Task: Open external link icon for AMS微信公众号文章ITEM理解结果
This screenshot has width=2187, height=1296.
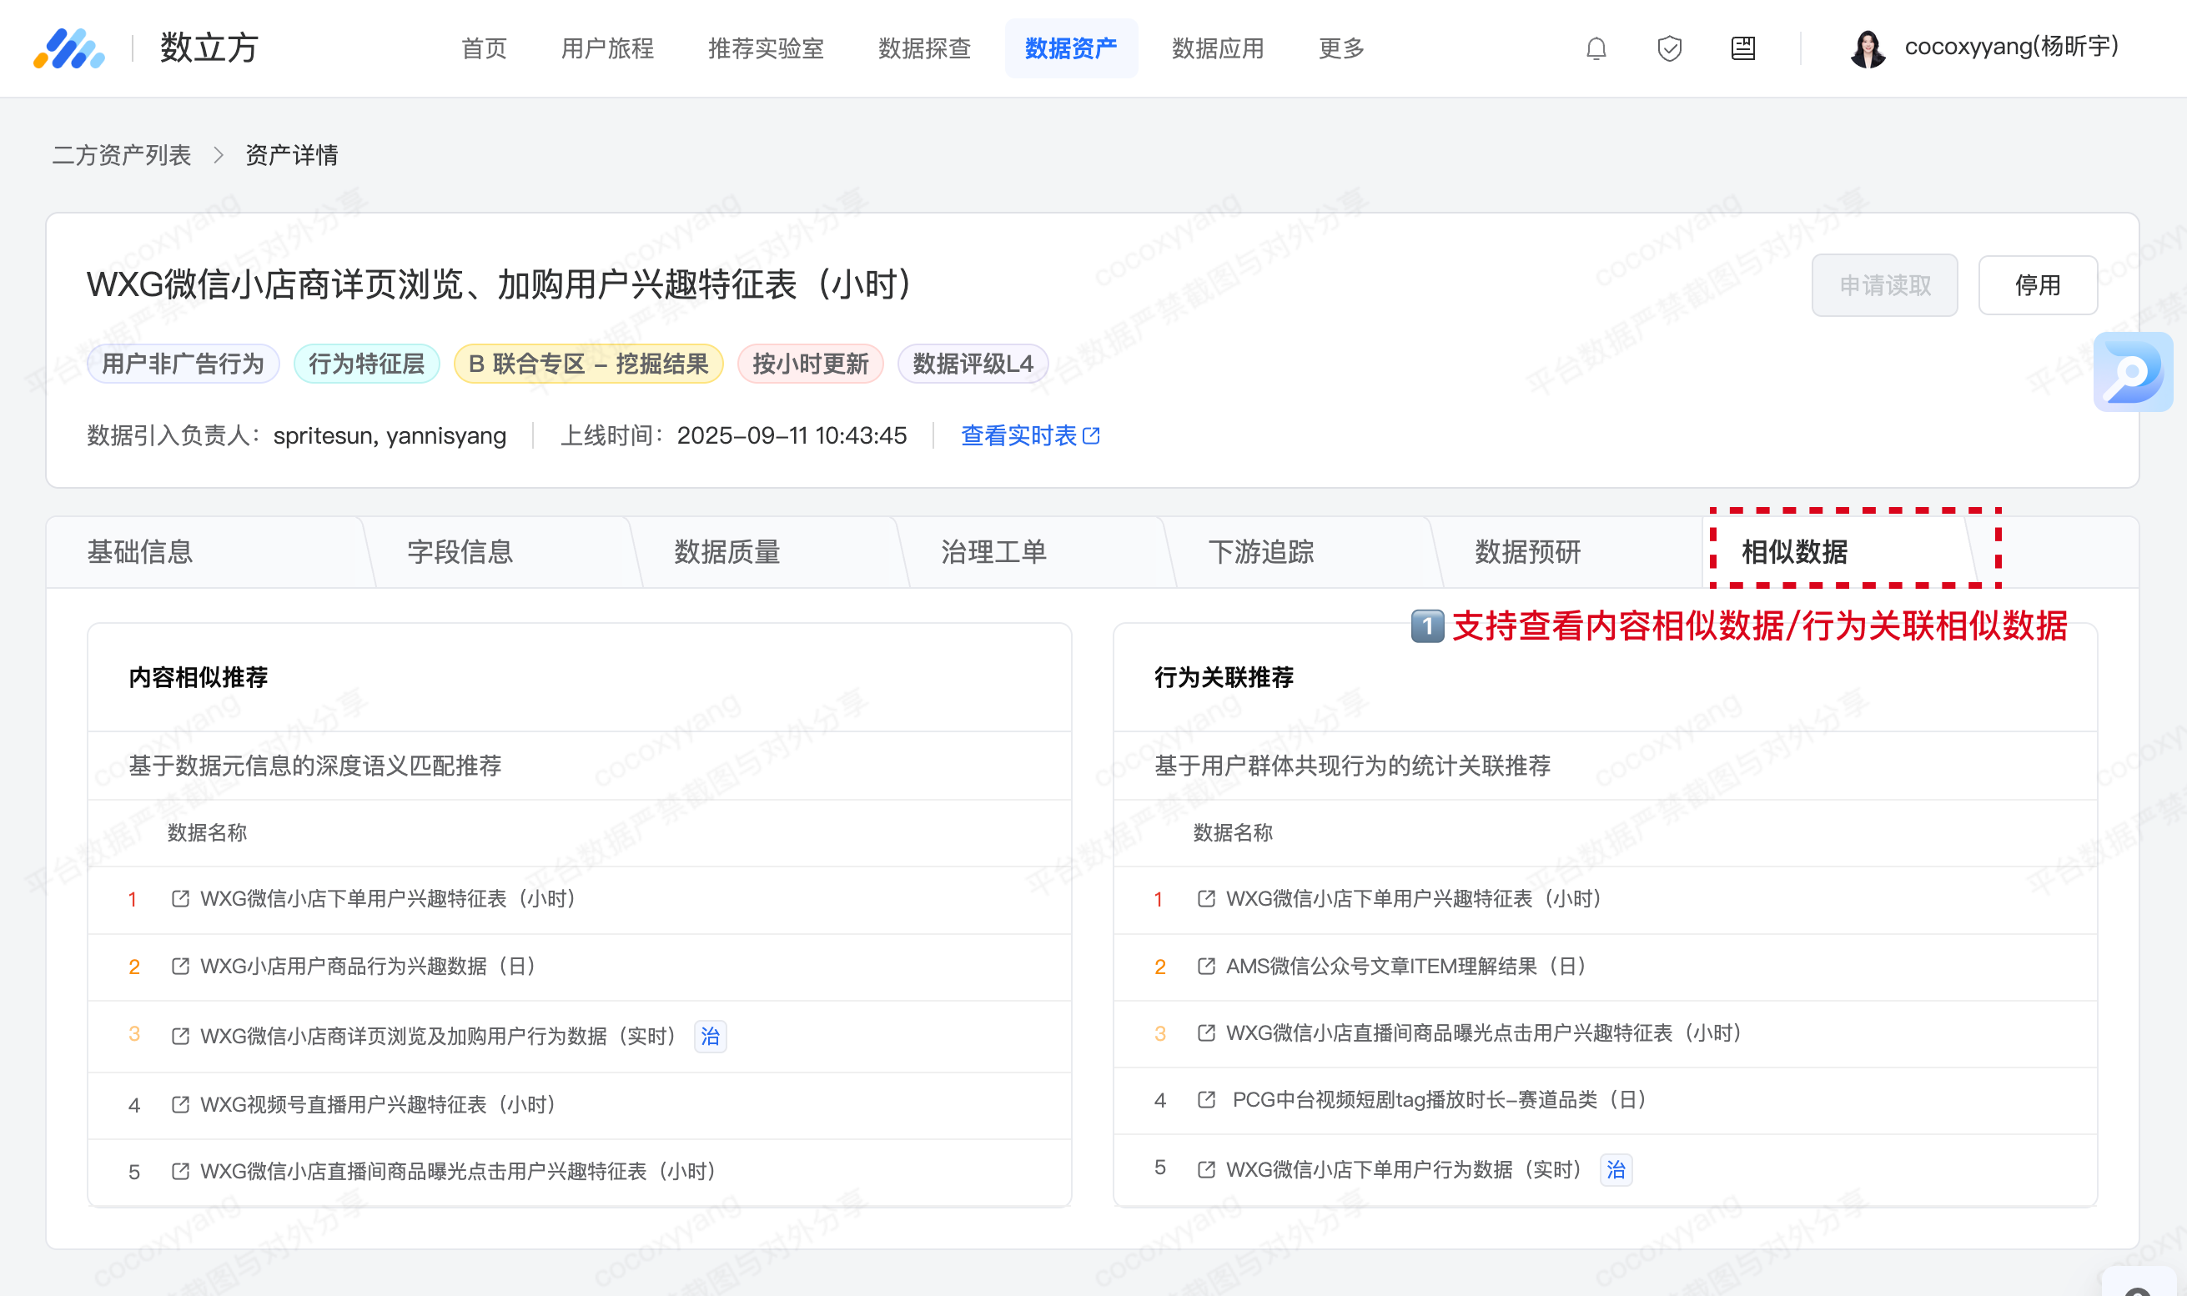Action: [x=1205, y=966]
